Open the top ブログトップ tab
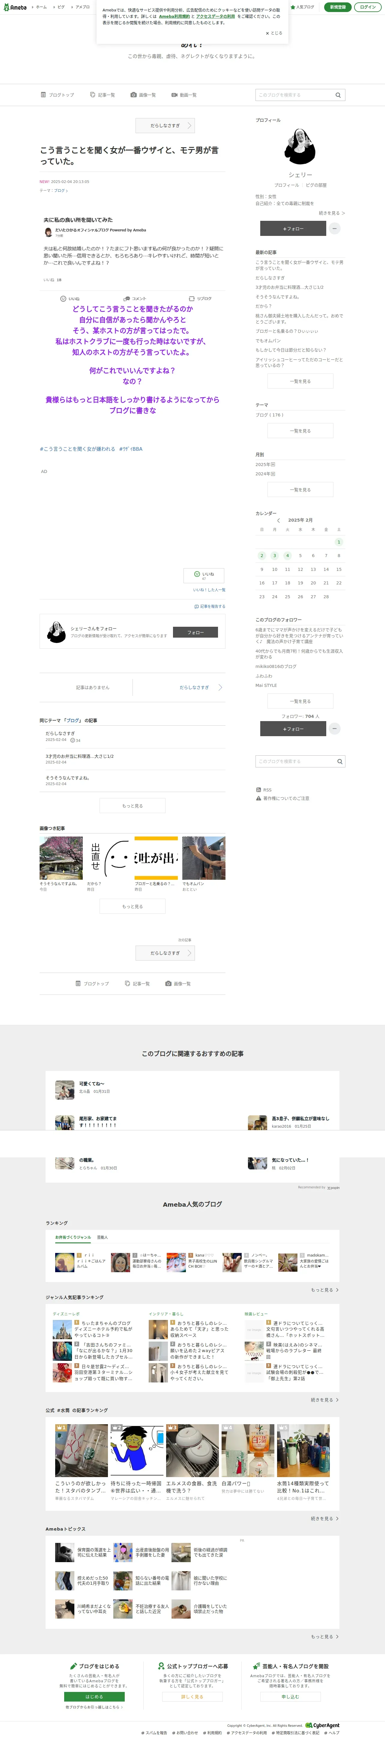The height and width of the screenshot is (1737, 385). coord(57,95)
